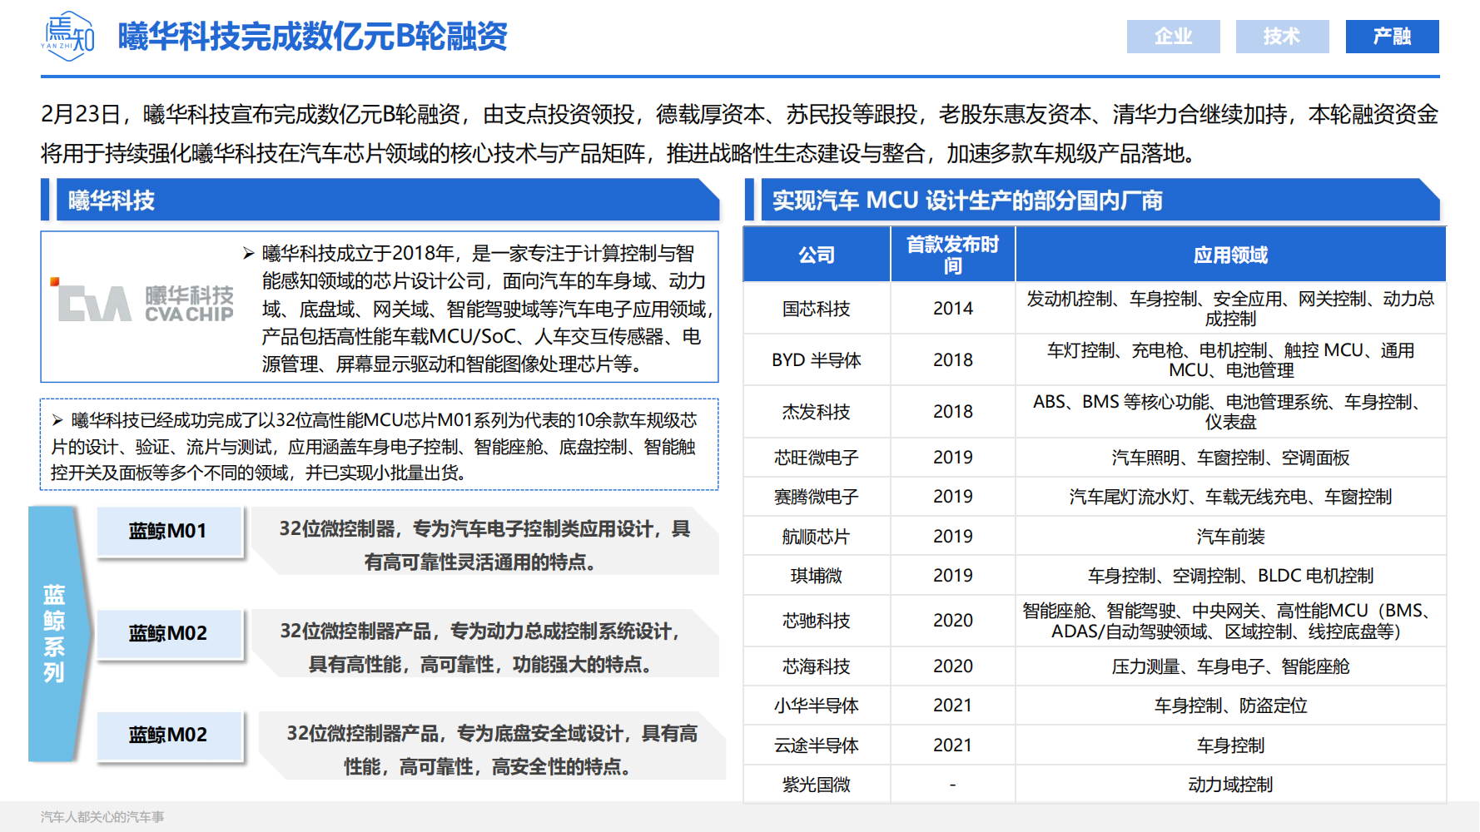This screenshot has width=1480, height=832.
Task: Click the 芯海科技 table cell
Action: [x=817, y=666]
